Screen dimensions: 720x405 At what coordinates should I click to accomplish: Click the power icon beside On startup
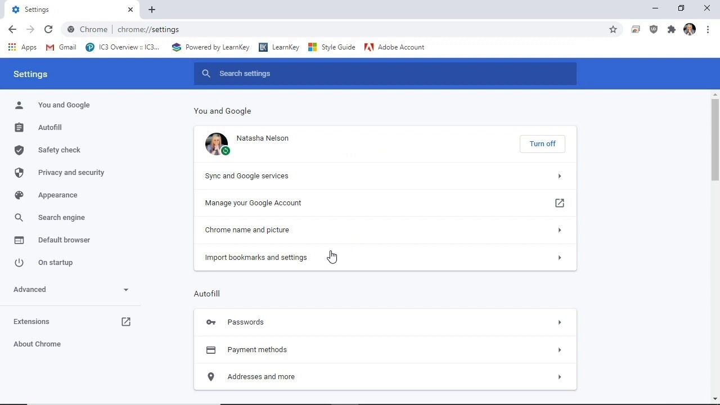(x=19, y=263)
